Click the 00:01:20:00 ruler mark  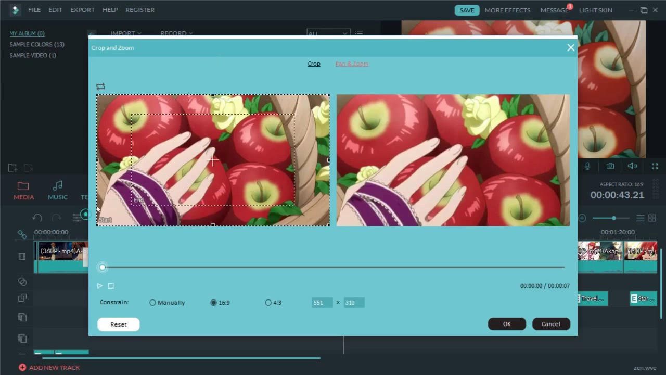[618, 232]
